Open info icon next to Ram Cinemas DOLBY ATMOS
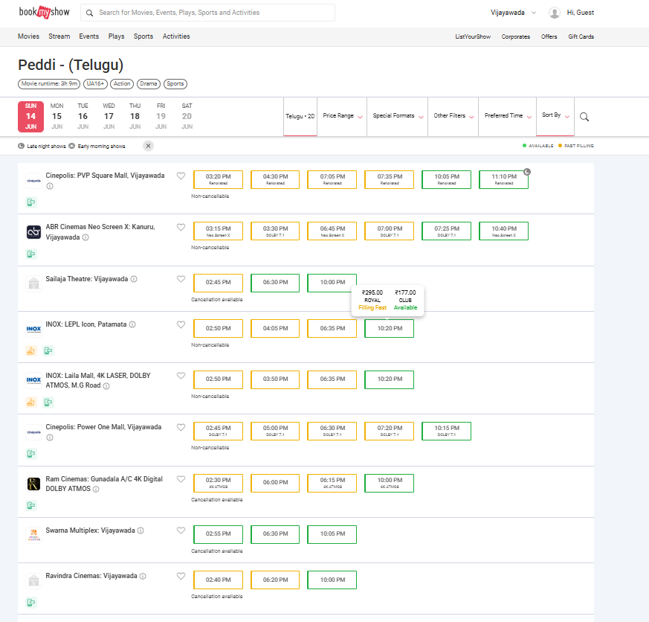Viewport: 649px width, 622px height. tap(96, 489)
